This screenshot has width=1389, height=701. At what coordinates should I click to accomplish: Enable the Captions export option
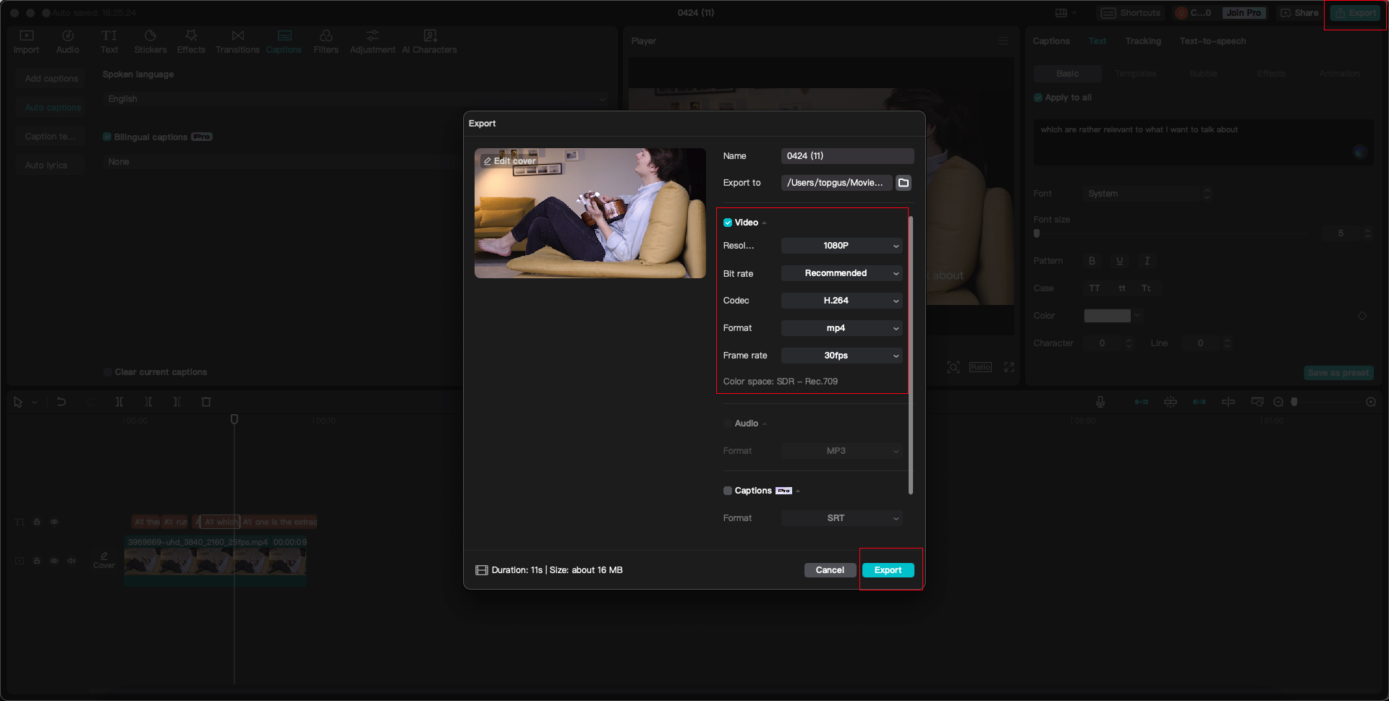728,491
